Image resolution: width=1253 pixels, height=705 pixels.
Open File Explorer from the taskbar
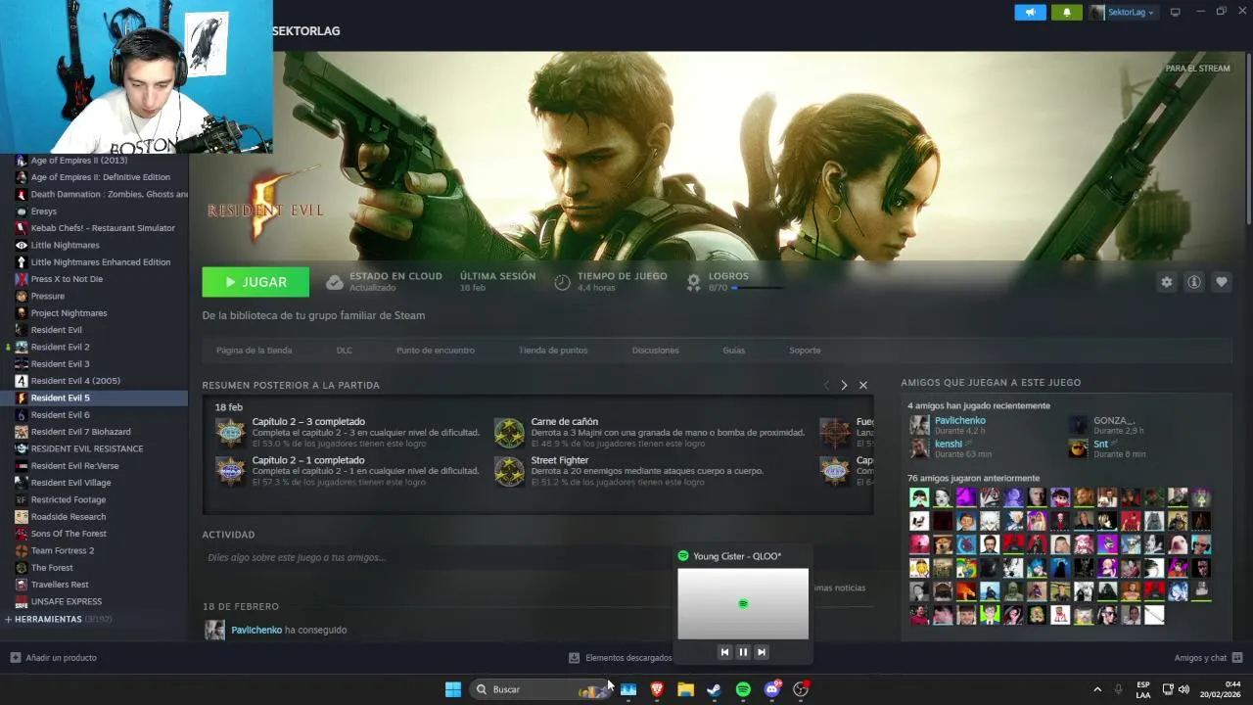pyautogui.click(x=685, y=689)
